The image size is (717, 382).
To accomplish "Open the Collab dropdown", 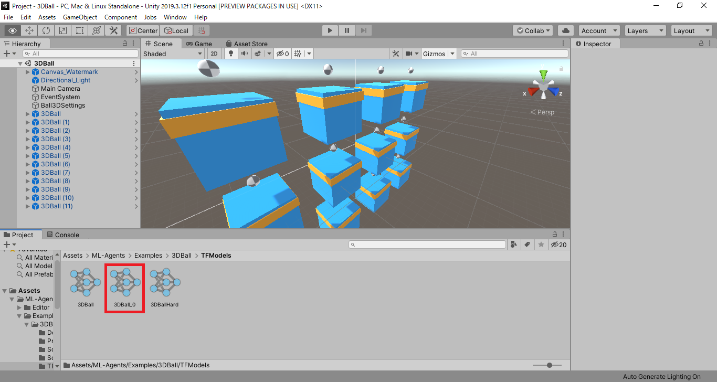I will tap(533, 30).
